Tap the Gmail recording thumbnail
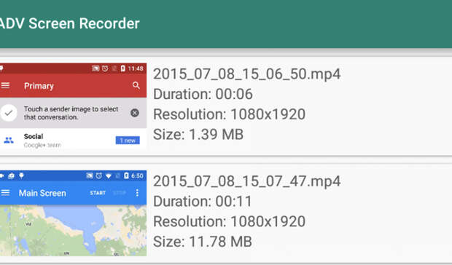 (x=73, y=106)
